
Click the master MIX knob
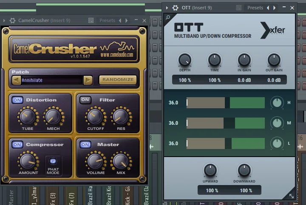pyautogui.click(x=121, y=161)
